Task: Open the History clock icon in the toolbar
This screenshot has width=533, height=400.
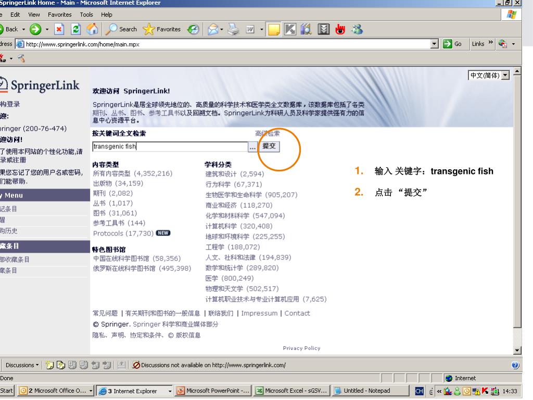Action: pos(194,30)
